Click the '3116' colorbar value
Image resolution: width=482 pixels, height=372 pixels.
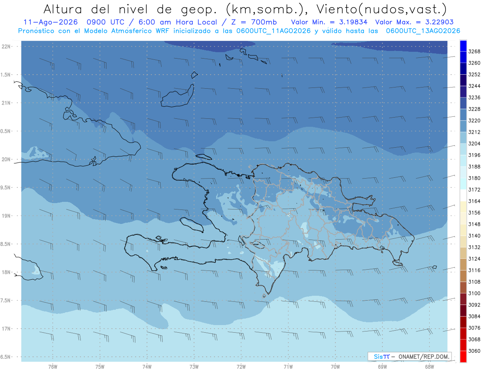(x=474, y=270)
